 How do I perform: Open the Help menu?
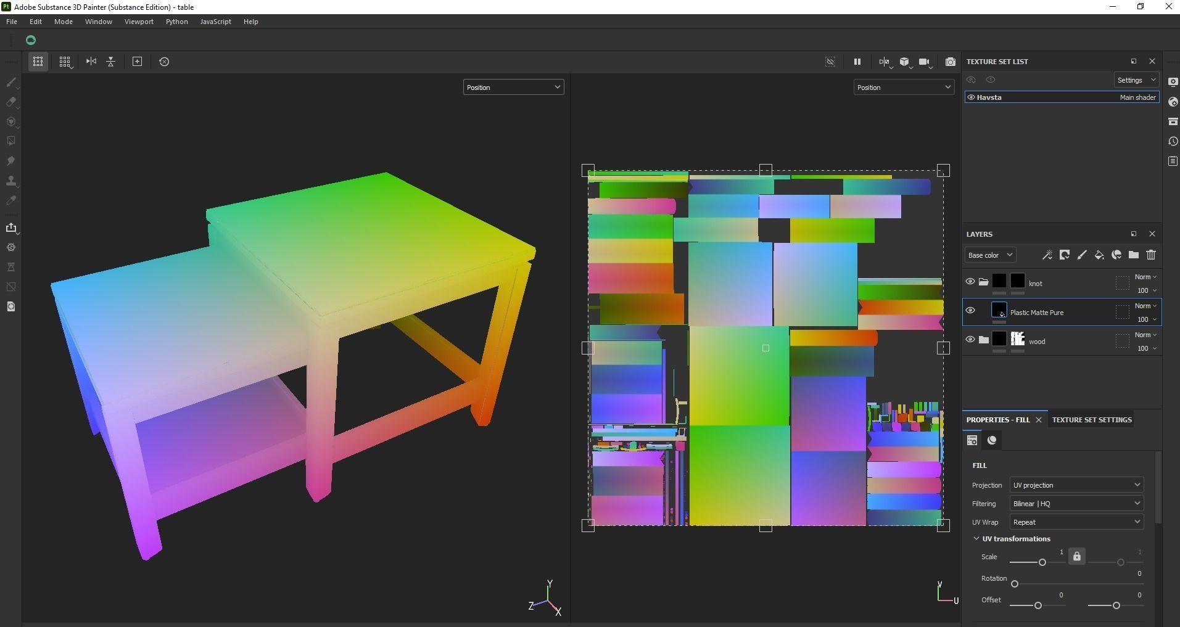click(250, 22)
